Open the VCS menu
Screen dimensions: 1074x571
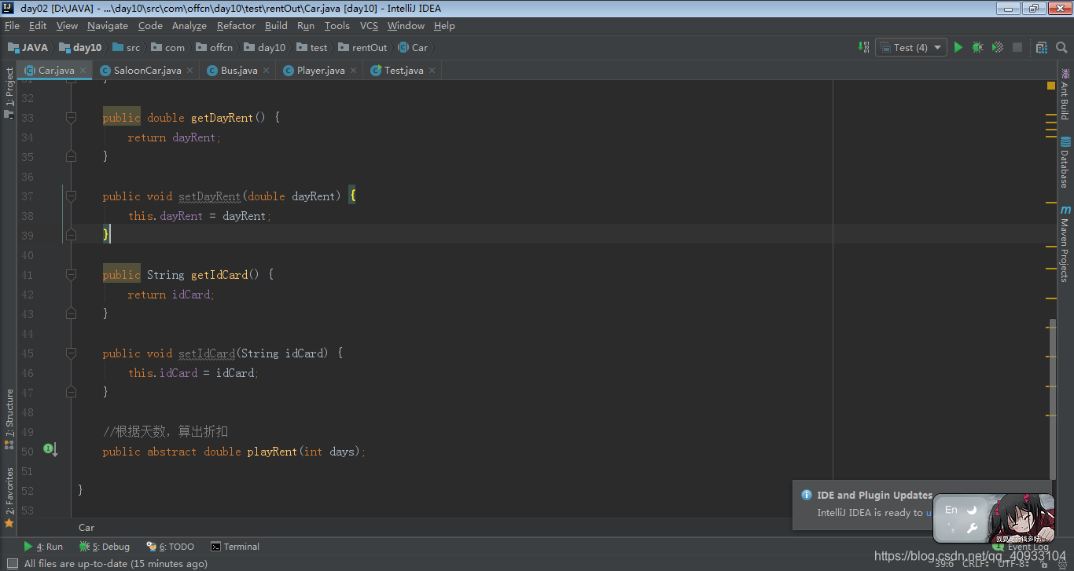point(369,25)
